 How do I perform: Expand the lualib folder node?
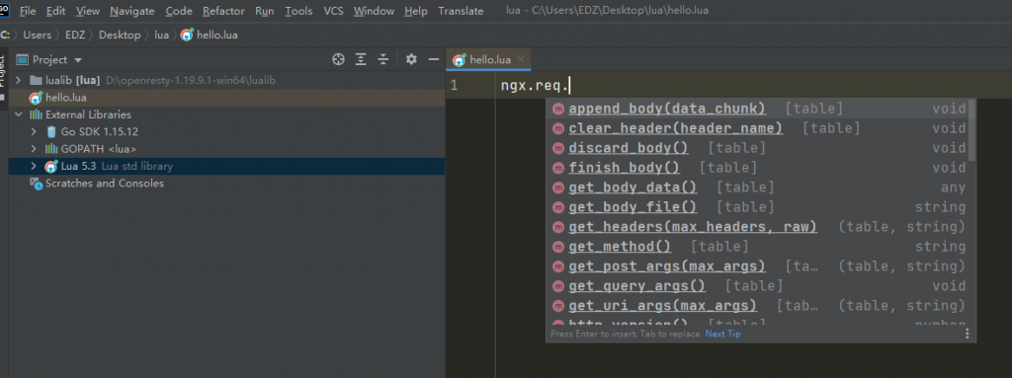click(x=18, y=81)
